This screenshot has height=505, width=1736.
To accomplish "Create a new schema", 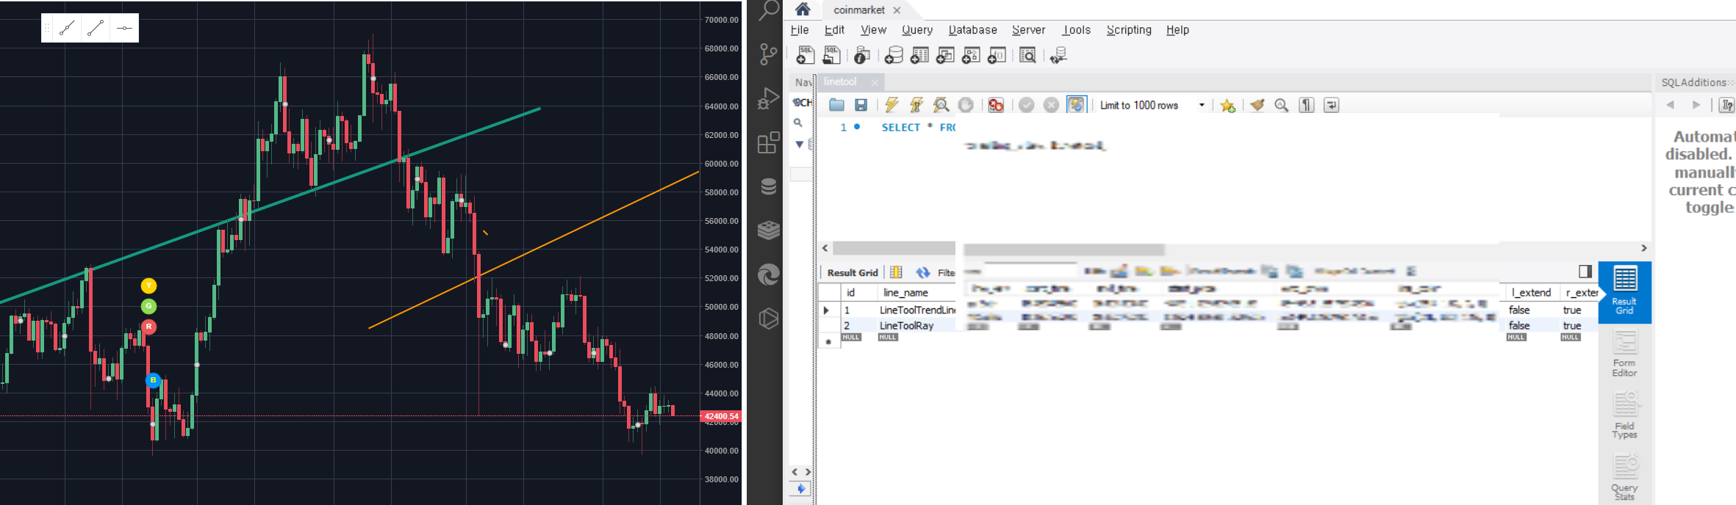I will (x=894, y=55).
